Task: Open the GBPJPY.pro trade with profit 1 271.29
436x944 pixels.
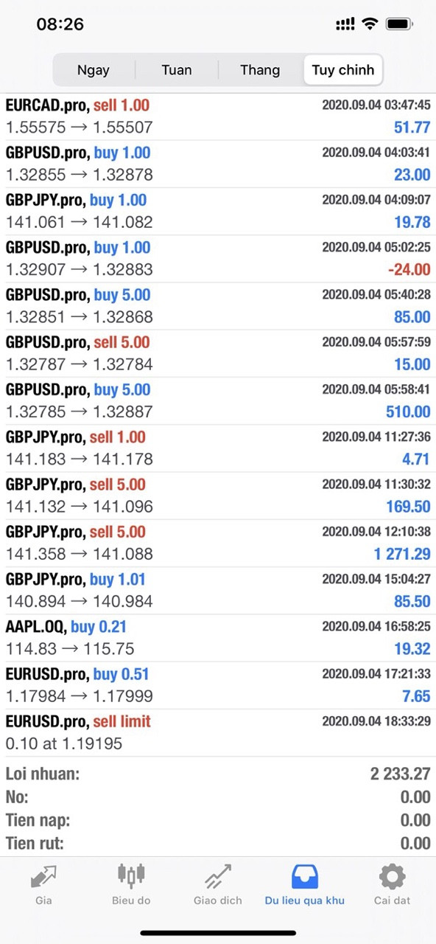Action: 218,543
